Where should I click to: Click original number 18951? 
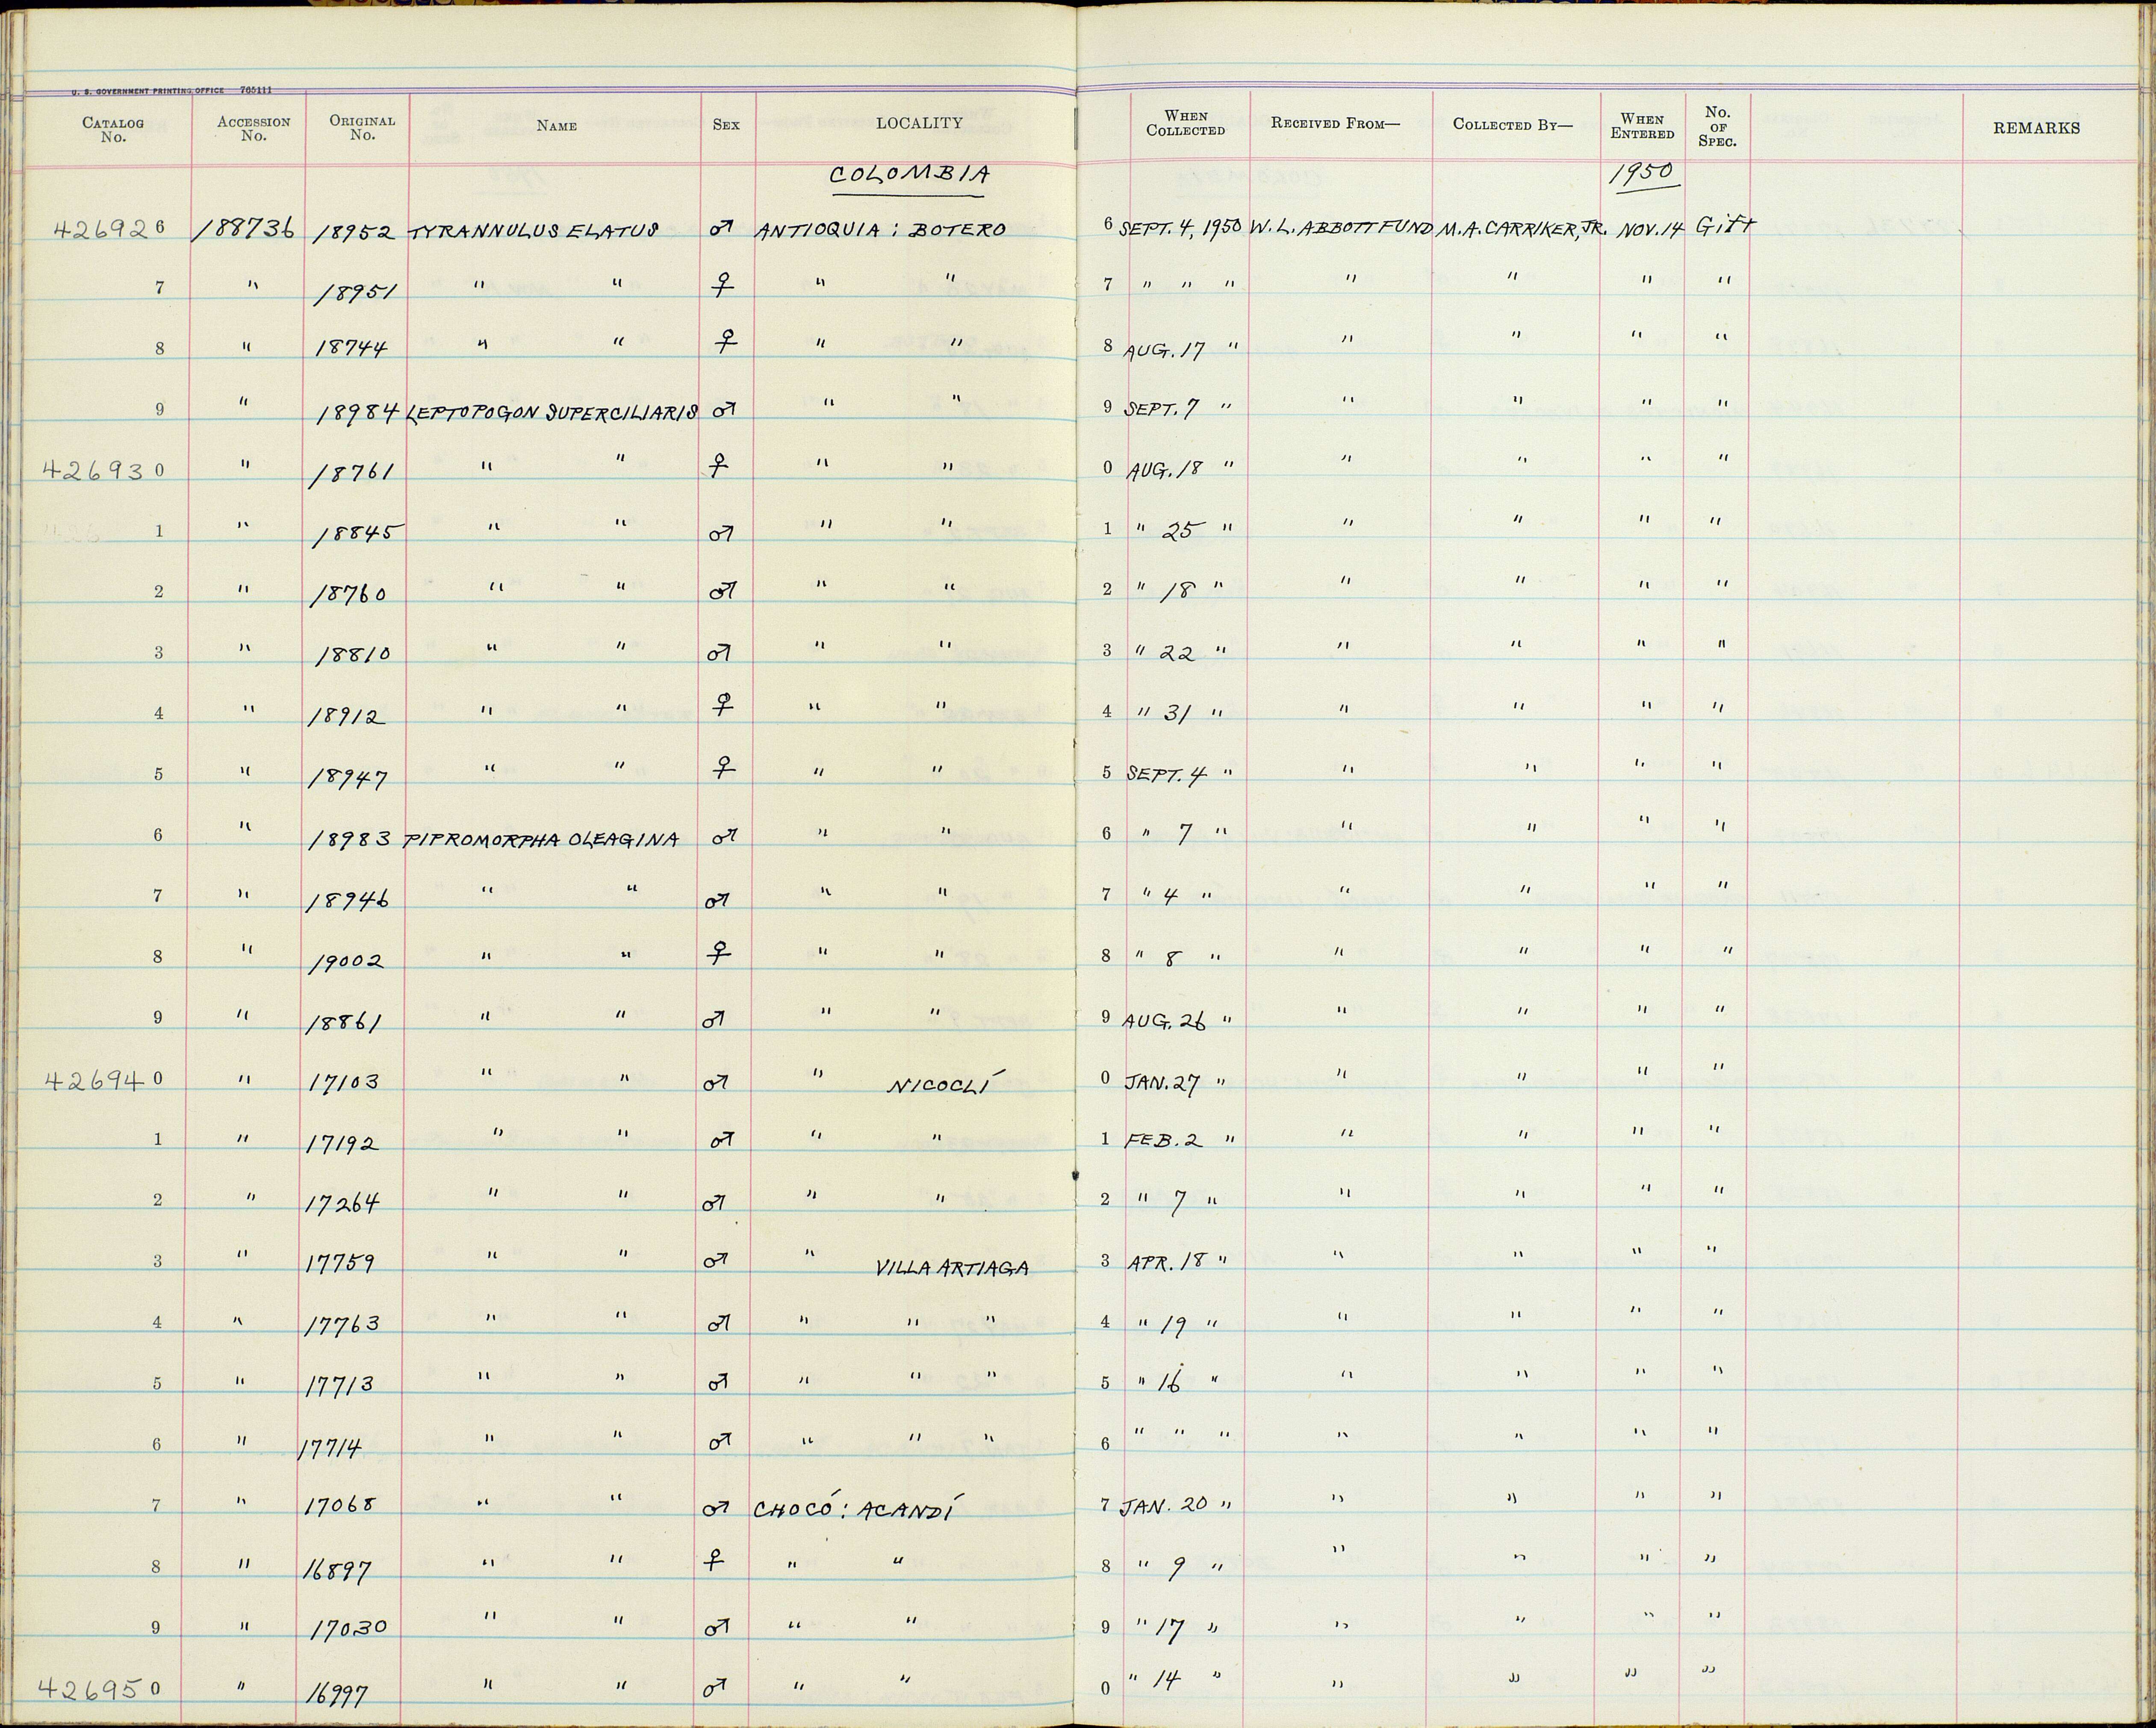click(356, 292)
